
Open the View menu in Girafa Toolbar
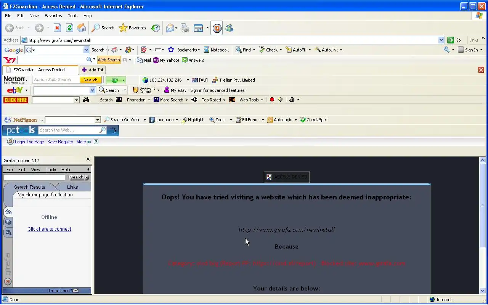[x=35, y=170]
